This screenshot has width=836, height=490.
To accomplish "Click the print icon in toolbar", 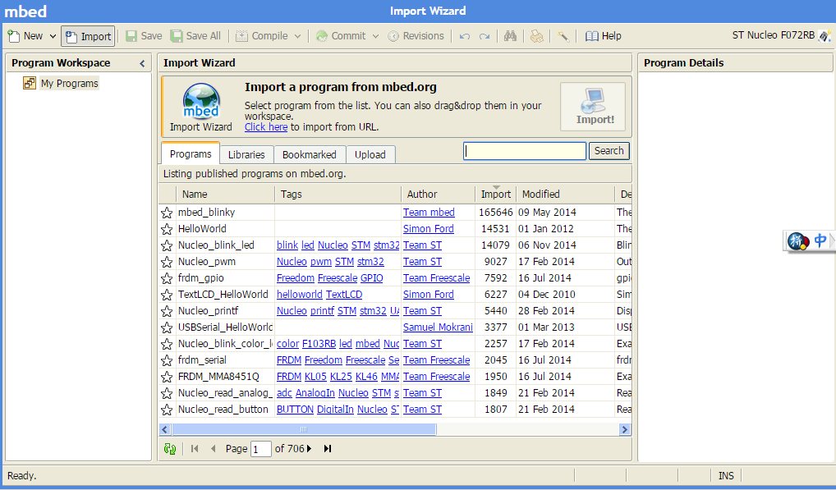I will click(537, 36).
